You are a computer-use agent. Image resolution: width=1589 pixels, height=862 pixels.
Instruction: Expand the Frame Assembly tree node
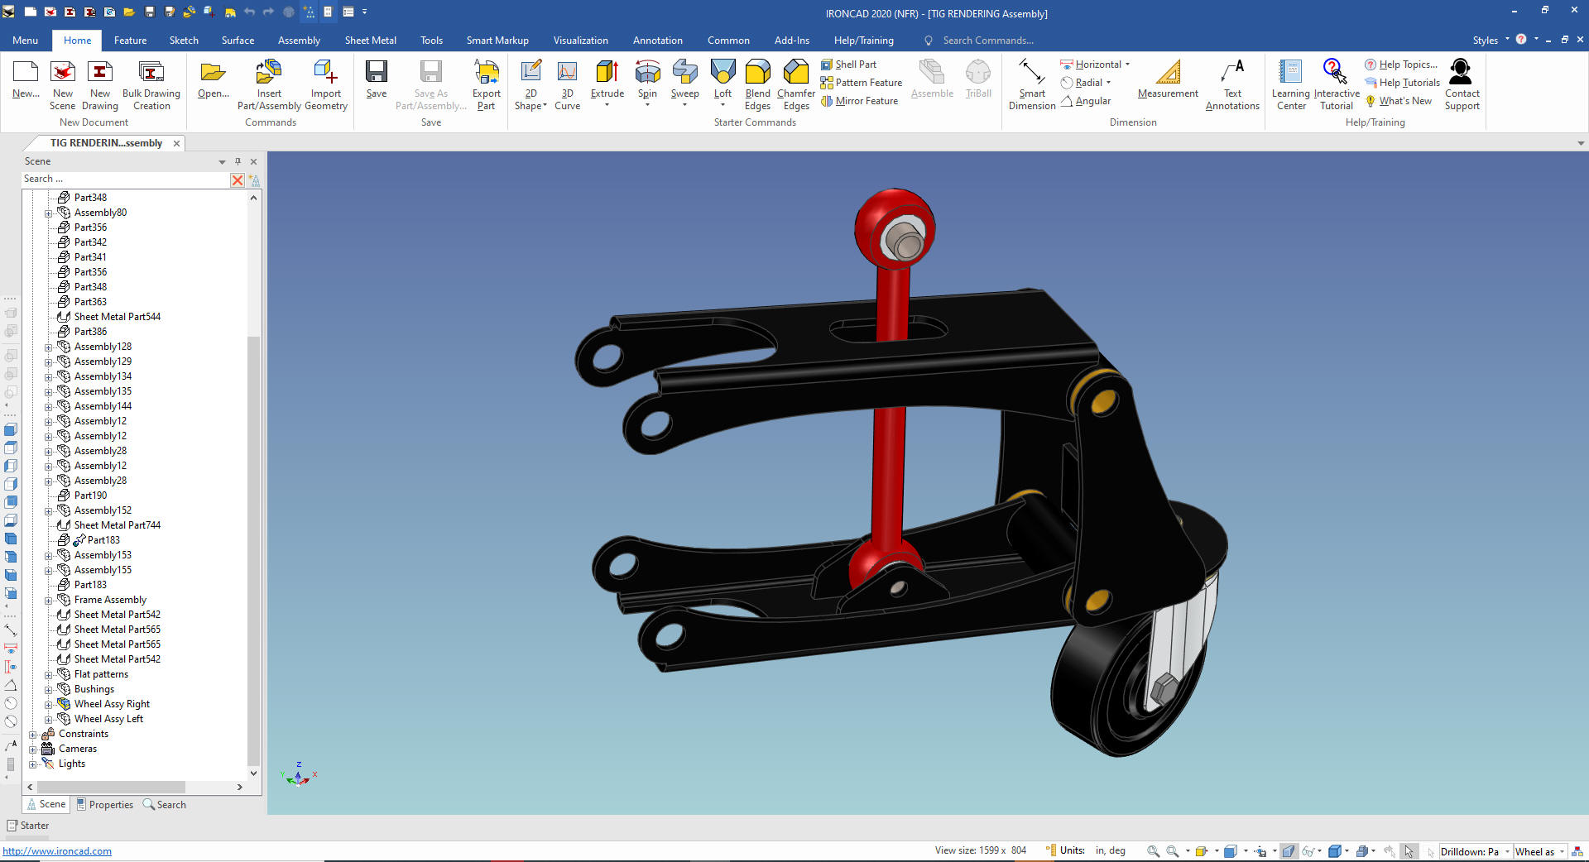click(x=48, y=601)
